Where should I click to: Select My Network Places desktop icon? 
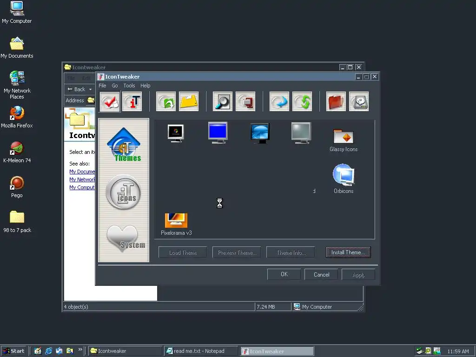(17, 85)
